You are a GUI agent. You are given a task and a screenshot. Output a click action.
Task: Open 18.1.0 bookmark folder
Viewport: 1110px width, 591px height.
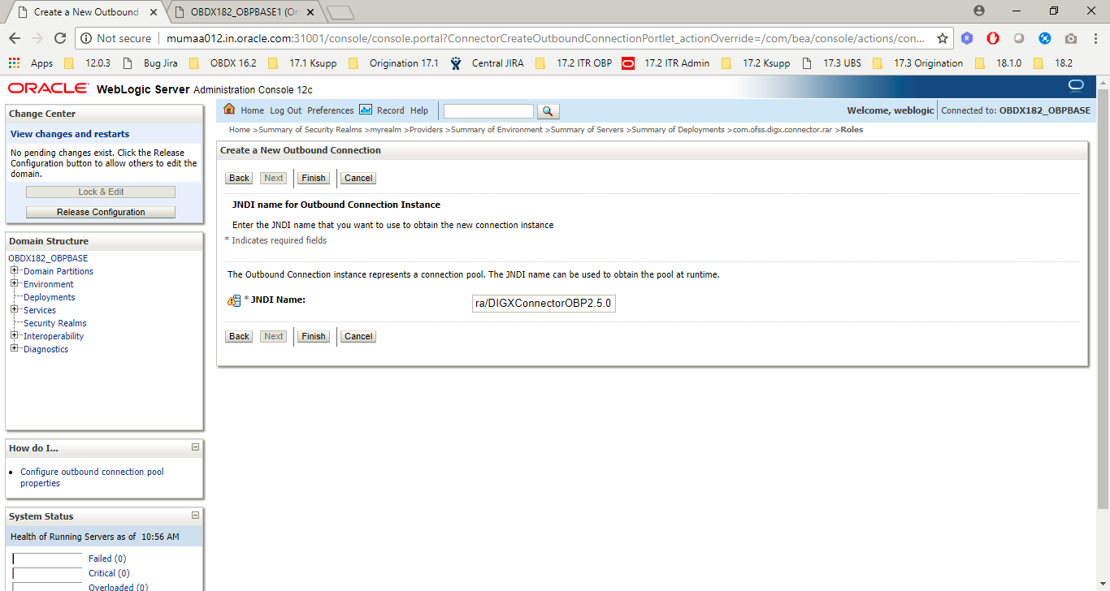point(998,63)
